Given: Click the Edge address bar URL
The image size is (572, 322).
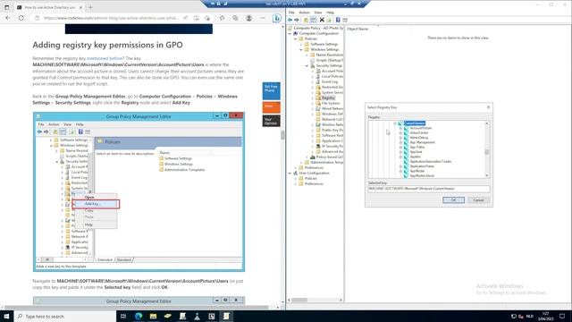Looking at the screenshot, I should (x=111, y=18).
